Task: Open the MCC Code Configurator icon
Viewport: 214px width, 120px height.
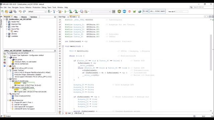Action: click(x=124, y=11)
